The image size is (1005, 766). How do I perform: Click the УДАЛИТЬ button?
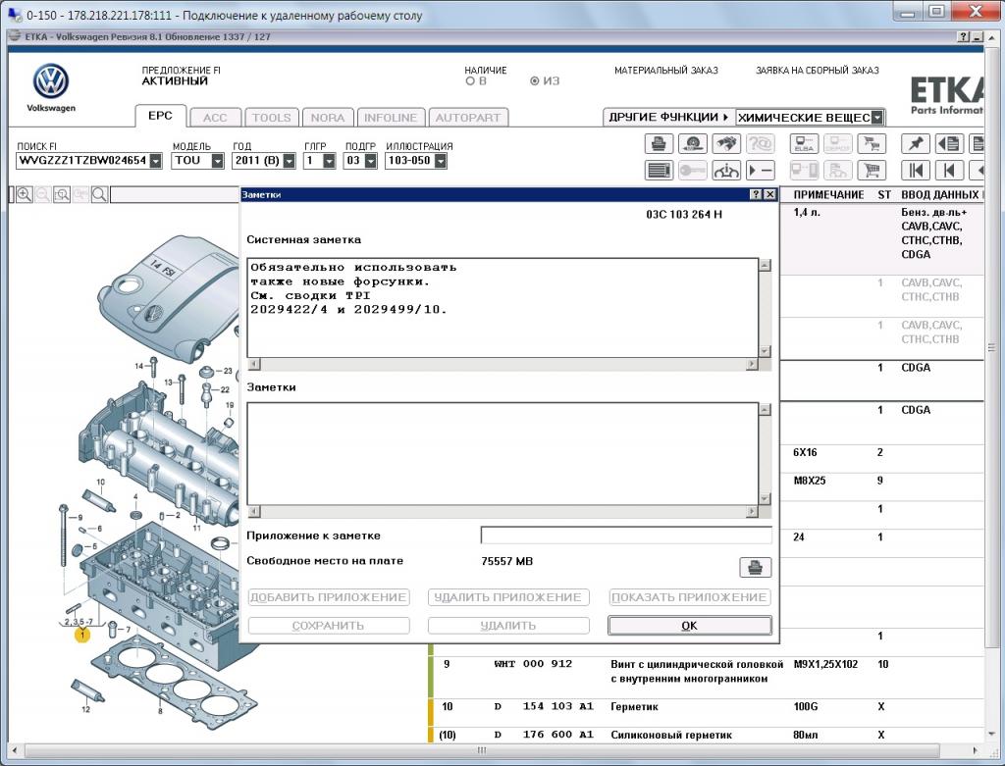(x=508, y=626)
